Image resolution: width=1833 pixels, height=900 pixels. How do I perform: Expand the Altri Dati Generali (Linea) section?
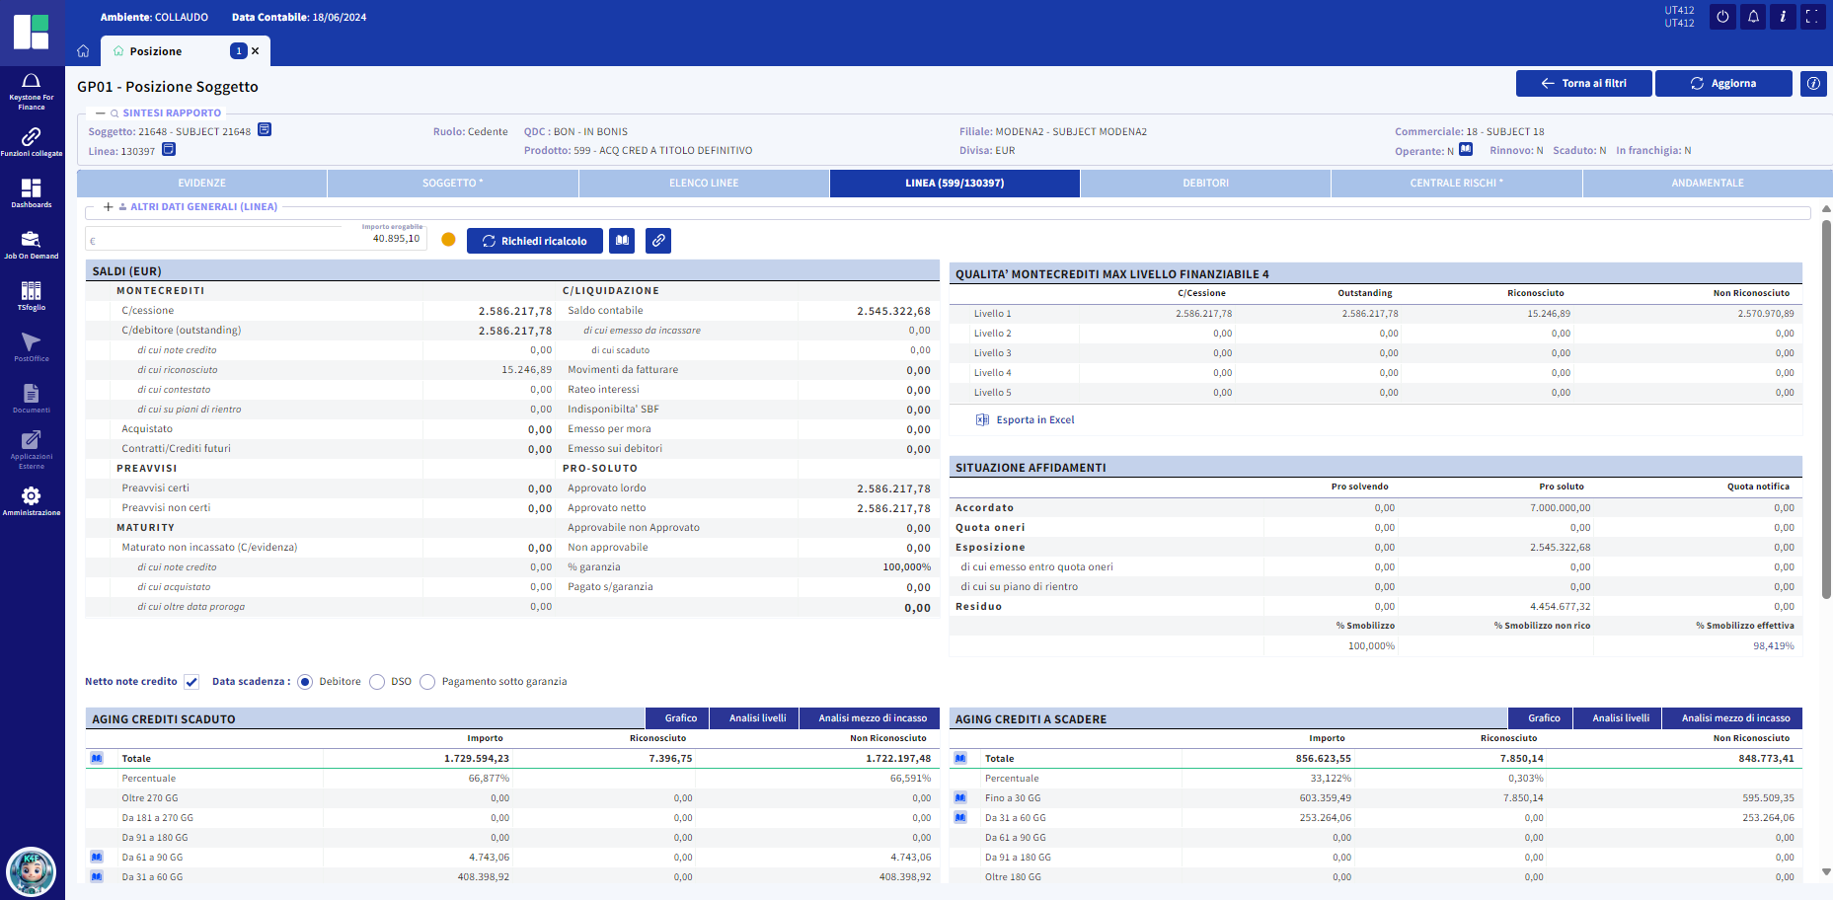click(x=109, y=207)
